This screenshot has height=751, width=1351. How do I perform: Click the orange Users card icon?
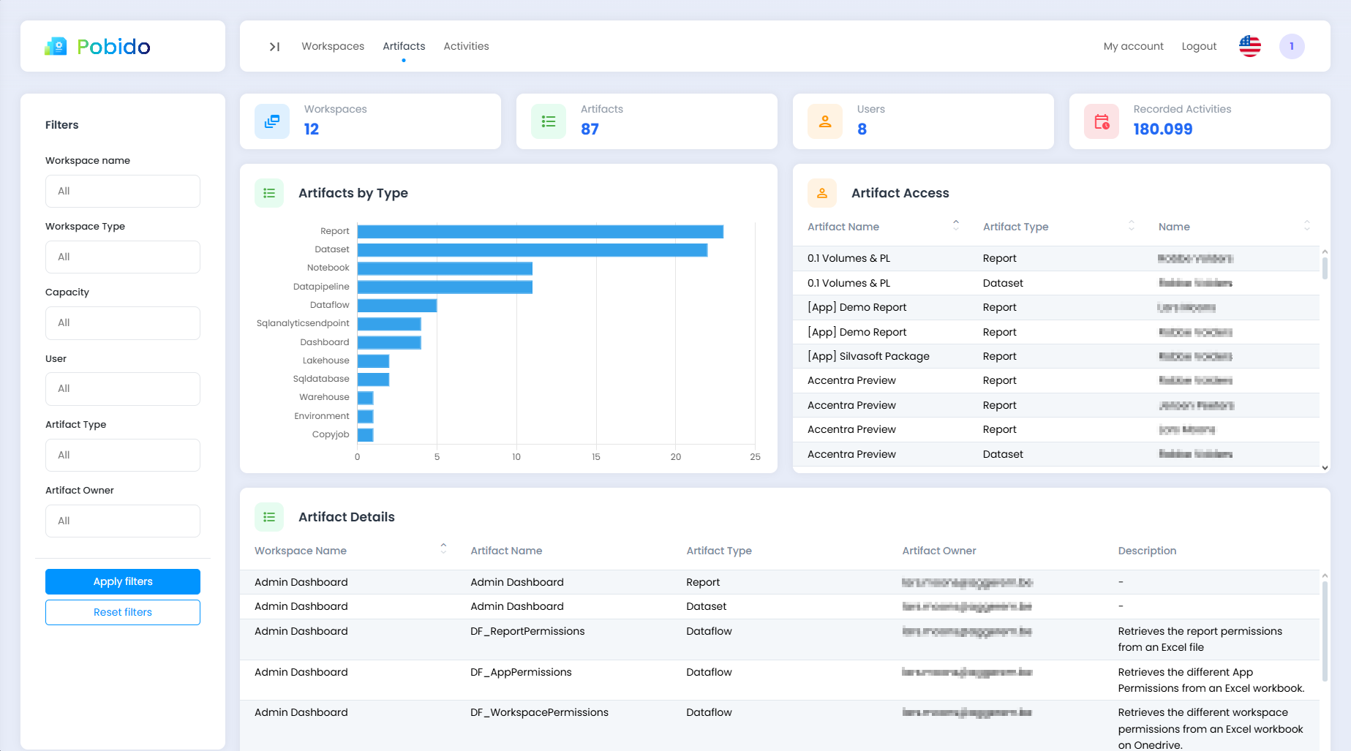coord(825,121)
